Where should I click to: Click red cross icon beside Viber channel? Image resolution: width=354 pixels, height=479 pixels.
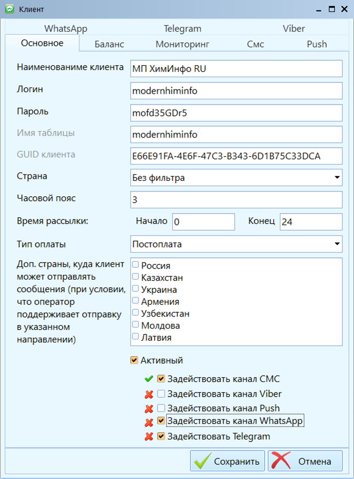pos(149,394)
